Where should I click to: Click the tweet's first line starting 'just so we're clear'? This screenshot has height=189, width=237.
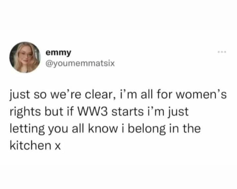118,96
